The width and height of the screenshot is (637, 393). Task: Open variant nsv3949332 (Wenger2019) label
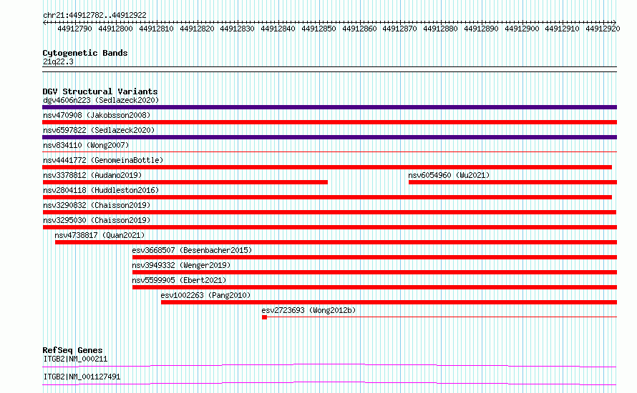click(x=181, y=265)
